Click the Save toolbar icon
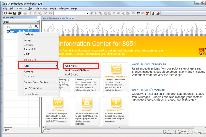 [14, 13]
